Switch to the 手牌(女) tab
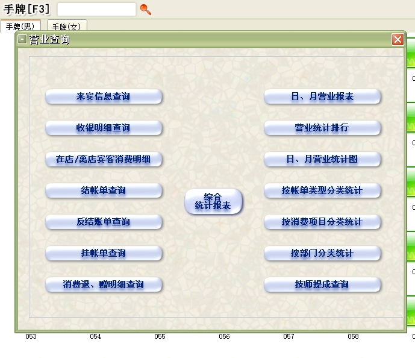Image resolution: width=415 pixels, height=358 pixels. 67,27
